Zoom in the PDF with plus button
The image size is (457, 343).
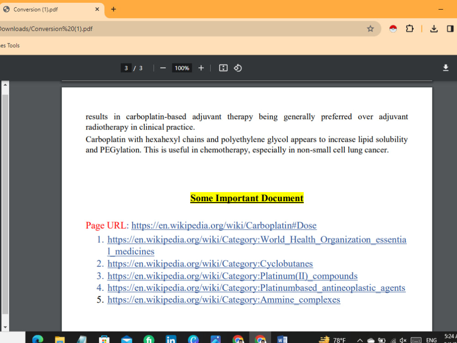[x=201, y=68]
